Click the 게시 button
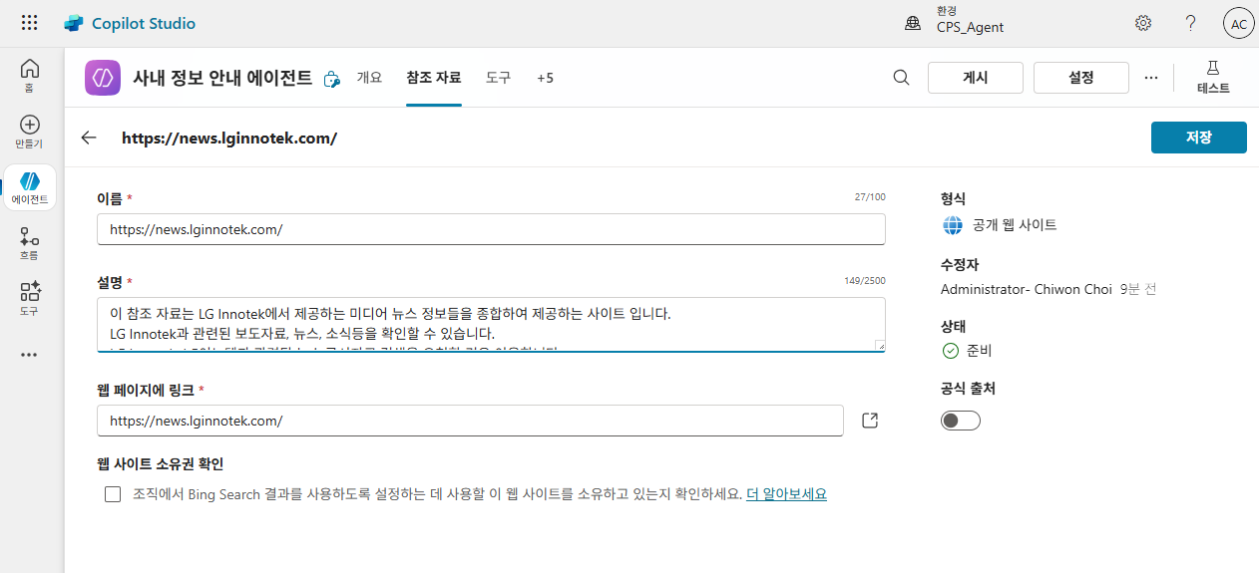Viewport: 1259px width, 573px height. [976, 78]
